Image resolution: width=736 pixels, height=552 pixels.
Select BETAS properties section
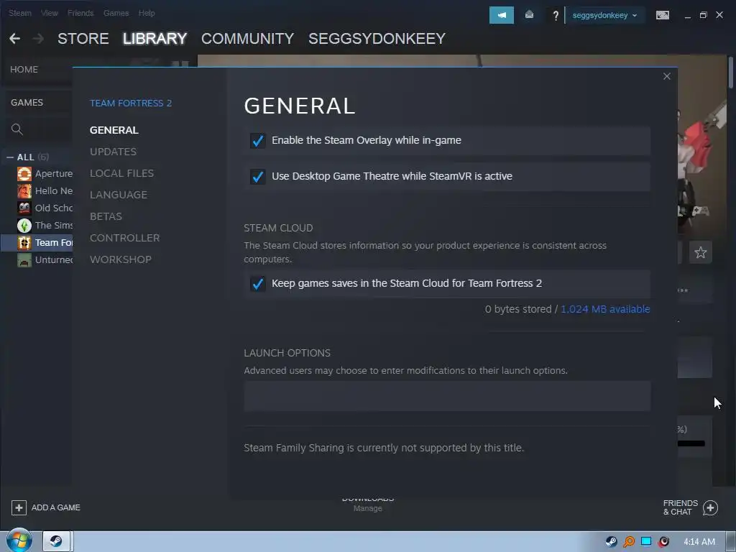point(106,216)
